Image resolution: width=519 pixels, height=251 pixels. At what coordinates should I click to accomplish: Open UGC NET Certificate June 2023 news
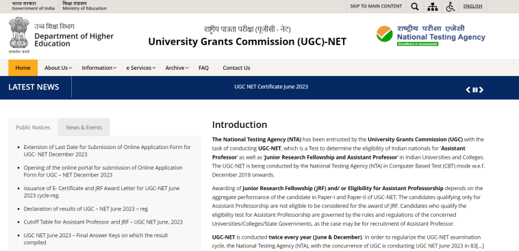pyautogui.click(x=271, y=87)
